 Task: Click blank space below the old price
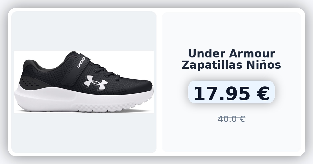[x=231, y=138]
